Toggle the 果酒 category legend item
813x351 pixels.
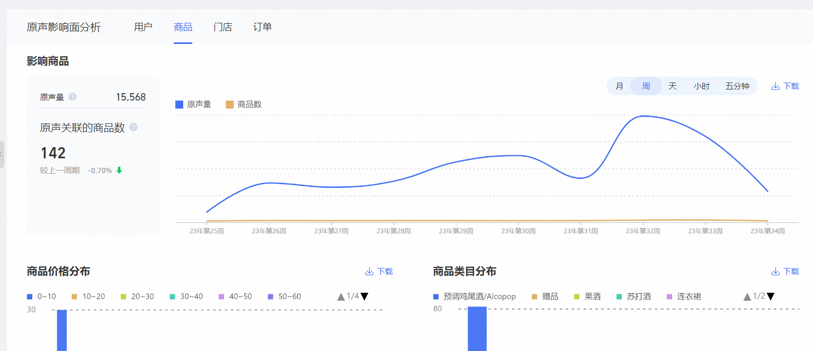coord(587,296)
